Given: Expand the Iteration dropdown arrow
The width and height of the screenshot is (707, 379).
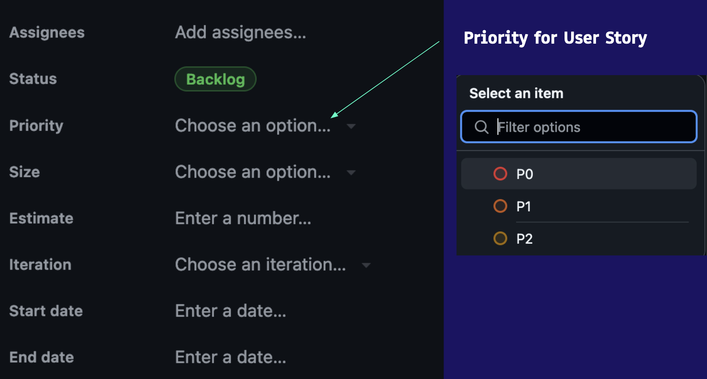Looking at the screenshot, I should coord(366,265).
